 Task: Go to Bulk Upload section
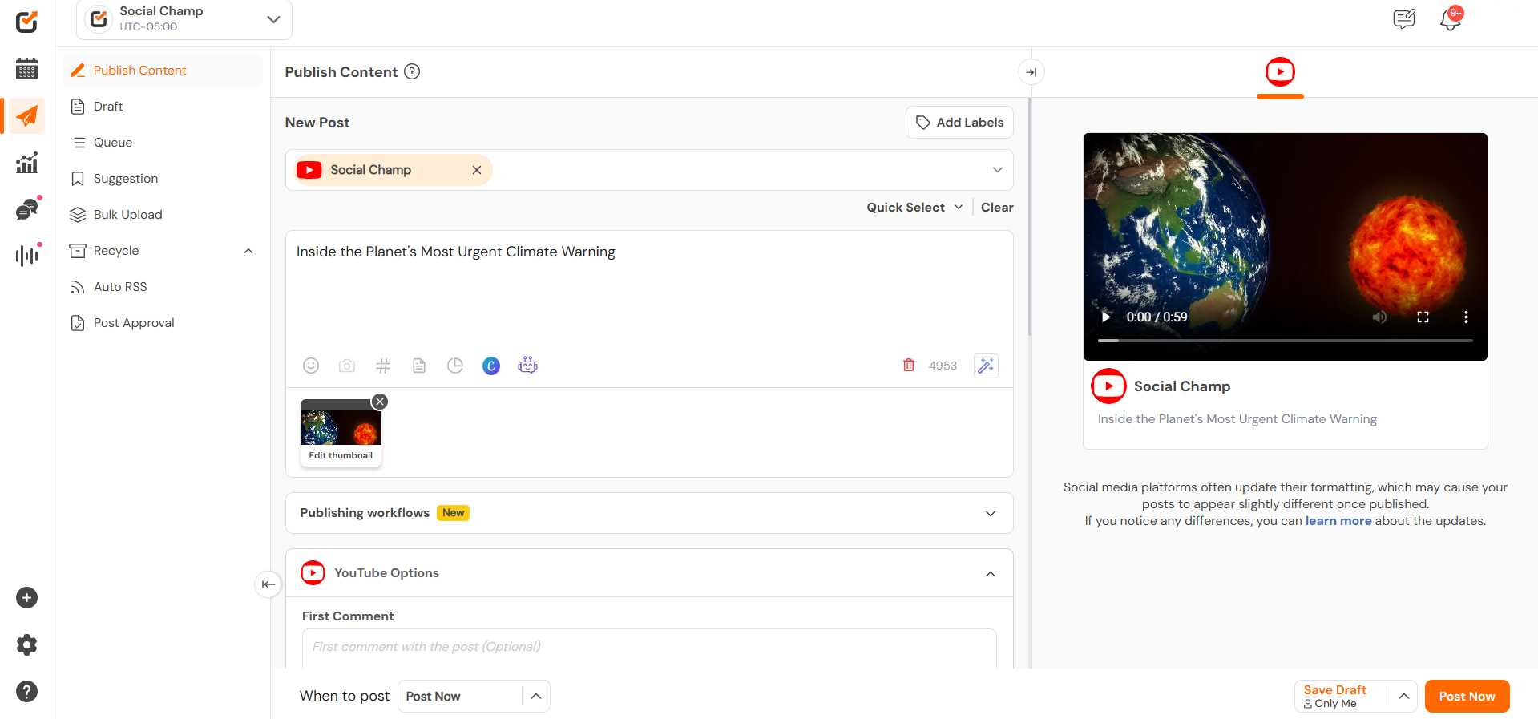coord(127,215)
